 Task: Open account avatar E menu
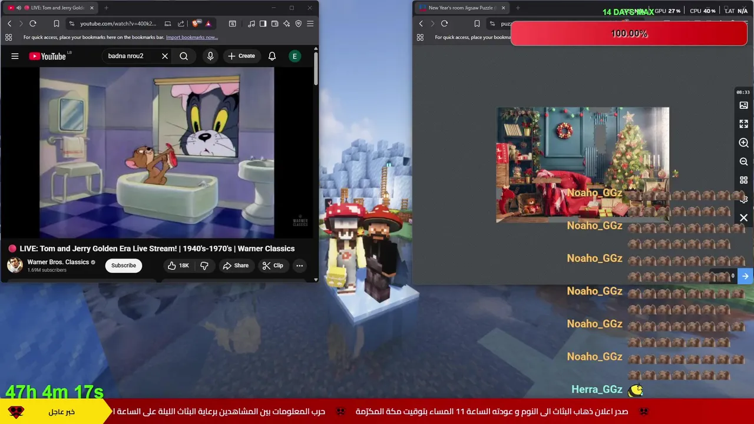pos(295,56)
